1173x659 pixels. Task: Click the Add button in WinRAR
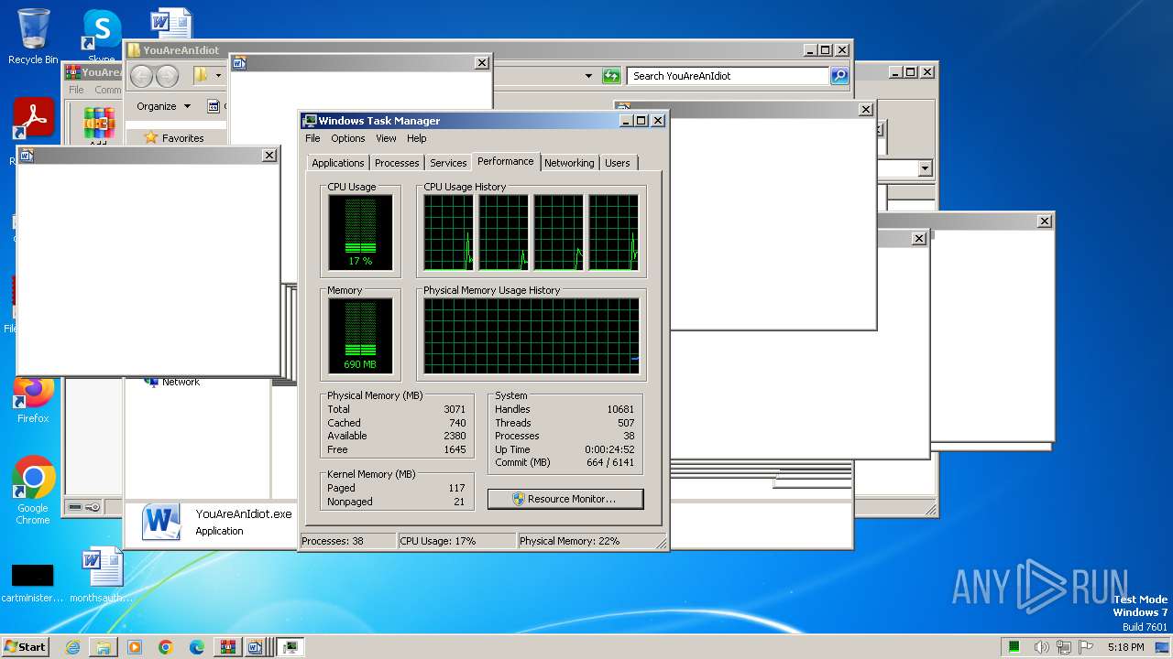[x=98, y=125]
